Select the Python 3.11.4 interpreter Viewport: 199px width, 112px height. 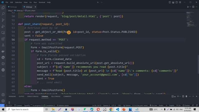click(140, 105)
